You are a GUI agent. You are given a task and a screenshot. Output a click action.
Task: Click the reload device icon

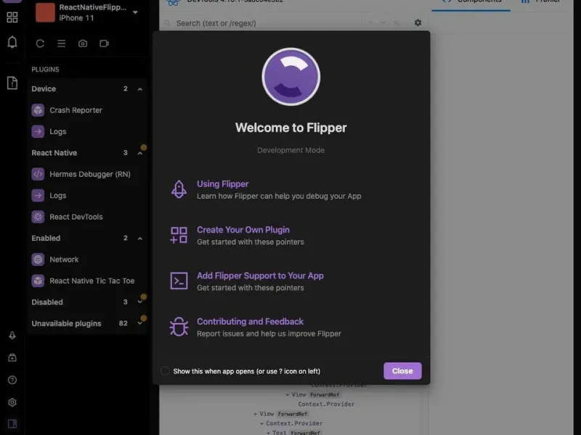(40, 43)
